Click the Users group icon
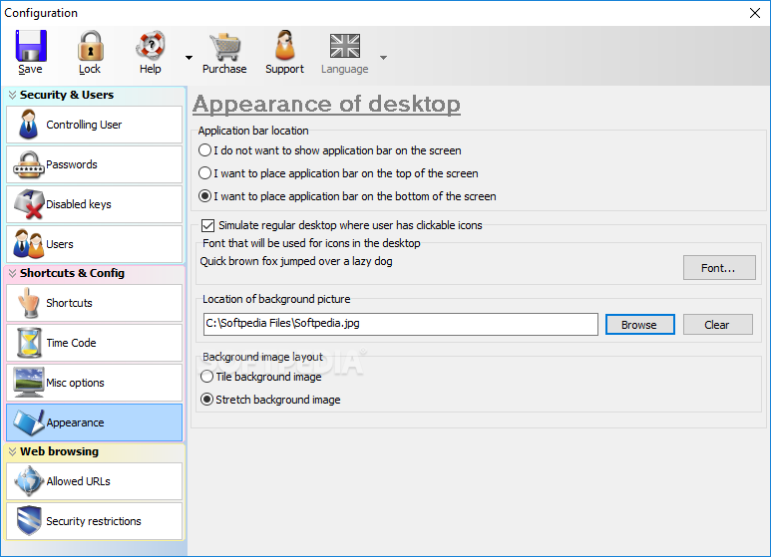Viewport: 771px width, 557px height. click(x=28, y=244)
